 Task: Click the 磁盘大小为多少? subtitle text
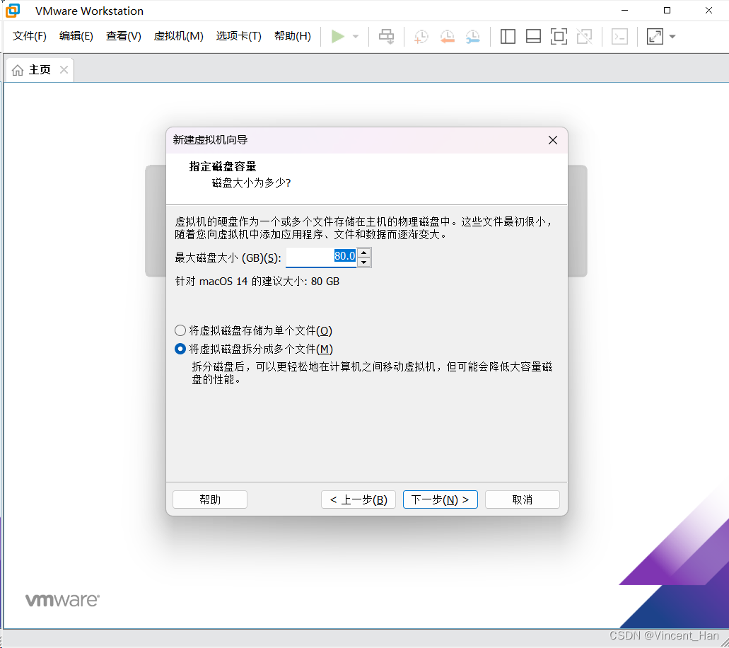252,183
